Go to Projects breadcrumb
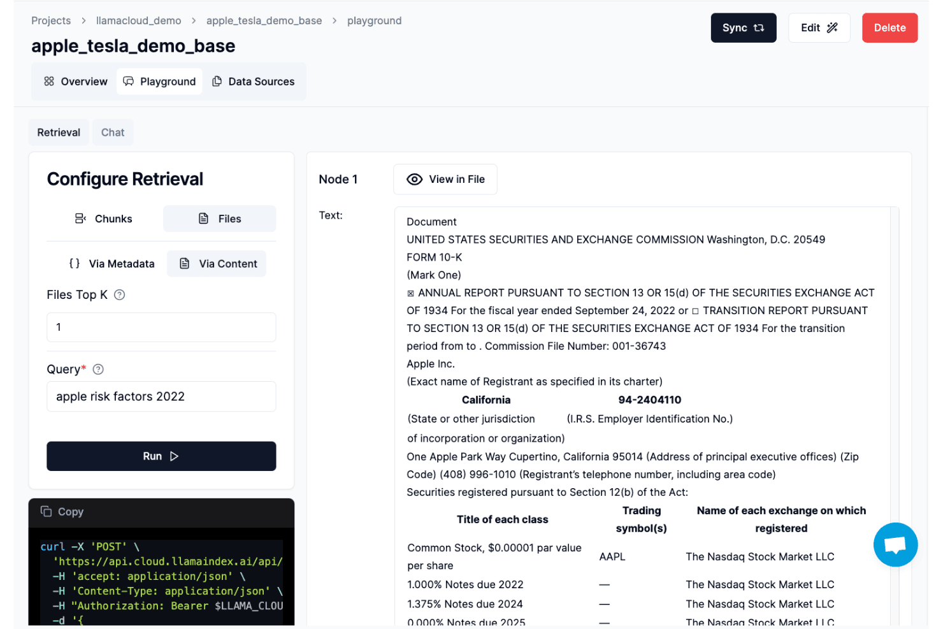The image size is (943, 629). point(51,21)
